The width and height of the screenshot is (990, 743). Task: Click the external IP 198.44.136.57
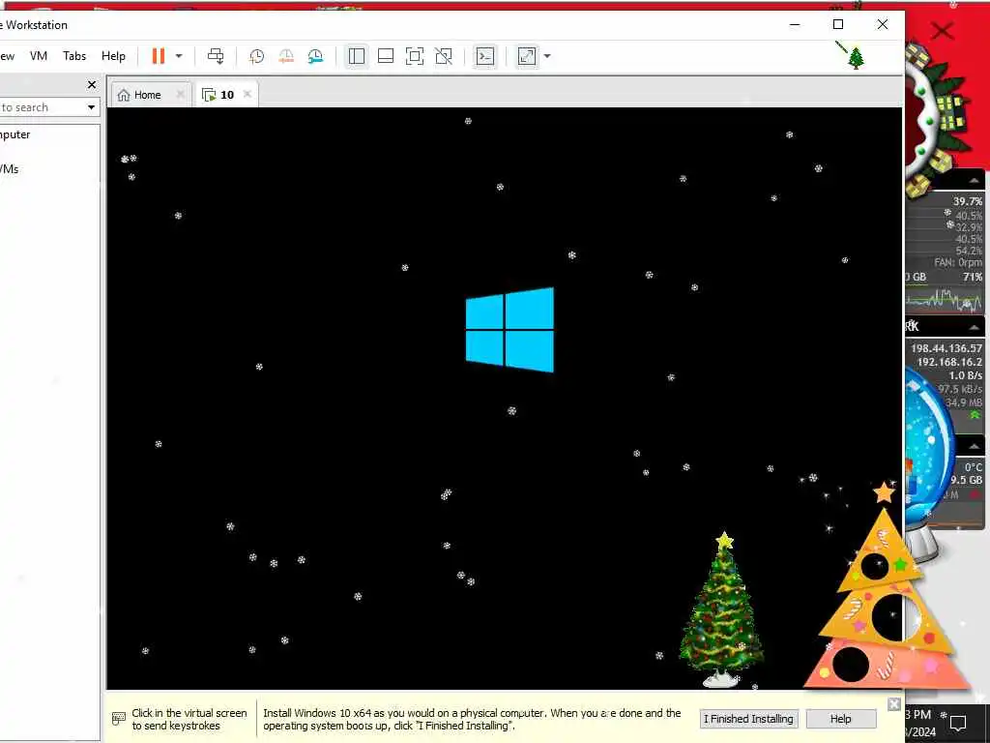pyautogui.click(x=946, y=348)
